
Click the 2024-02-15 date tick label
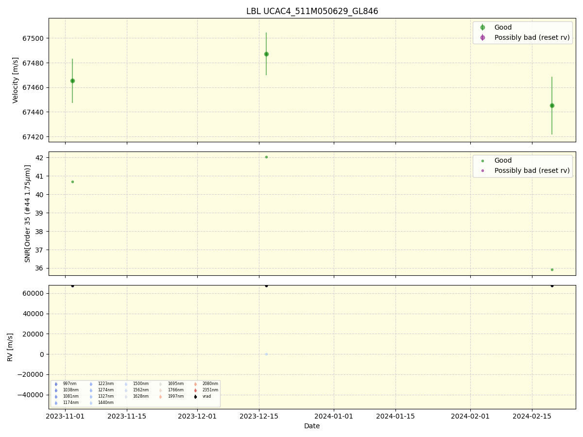click(532, 416)
